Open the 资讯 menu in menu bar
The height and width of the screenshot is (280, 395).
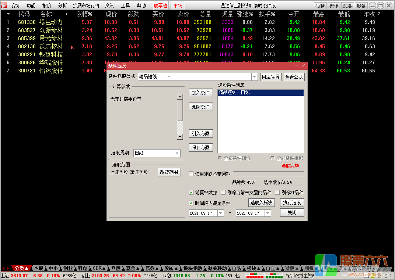tap(109, 6)
